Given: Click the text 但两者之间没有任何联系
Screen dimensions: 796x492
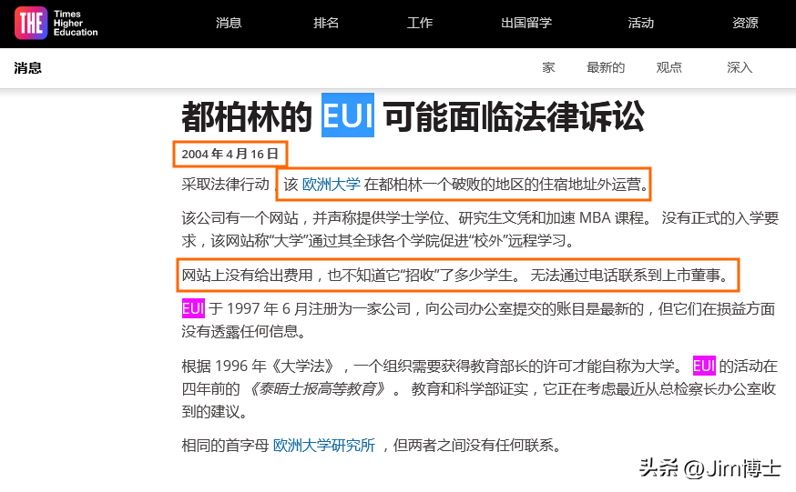Looking at the screenshot, I should (x=477, y=446).
